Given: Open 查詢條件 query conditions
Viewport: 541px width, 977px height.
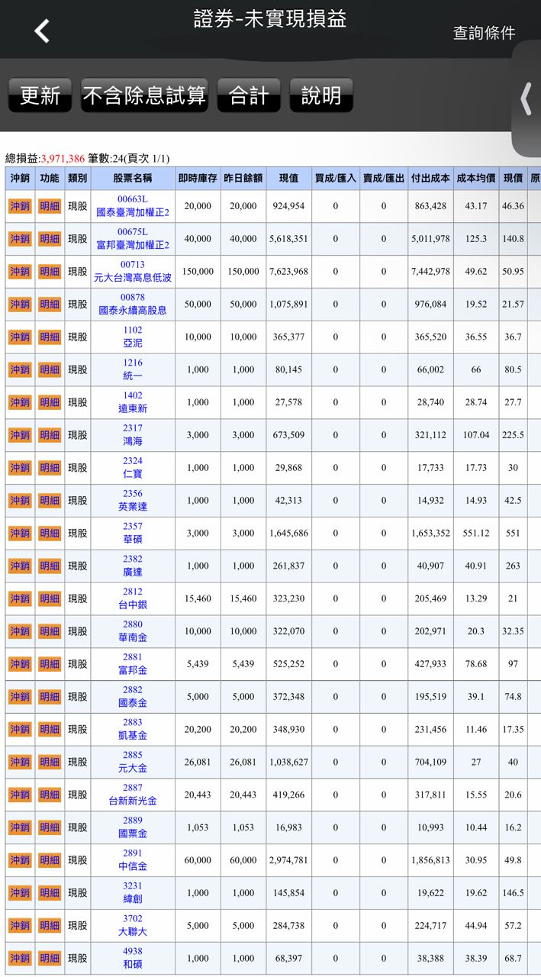Looking at the screenshot, I should click(484, 33).
